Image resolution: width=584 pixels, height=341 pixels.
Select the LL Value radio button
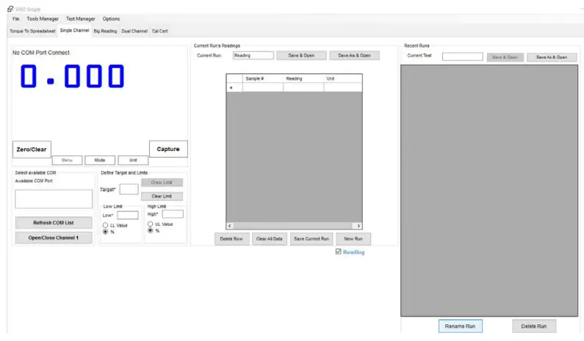[105, 225]
